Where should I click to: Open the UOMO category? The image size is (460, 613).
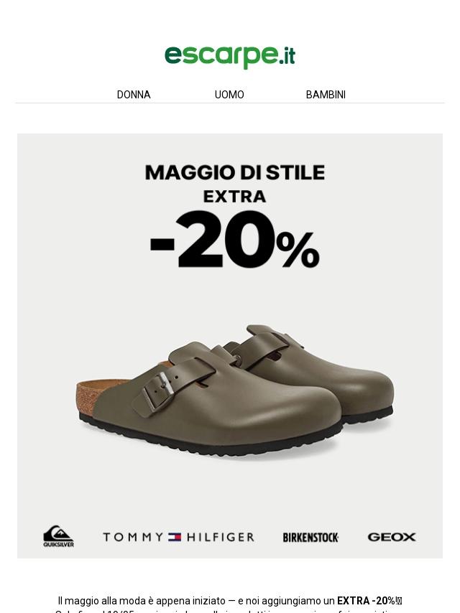229,95
